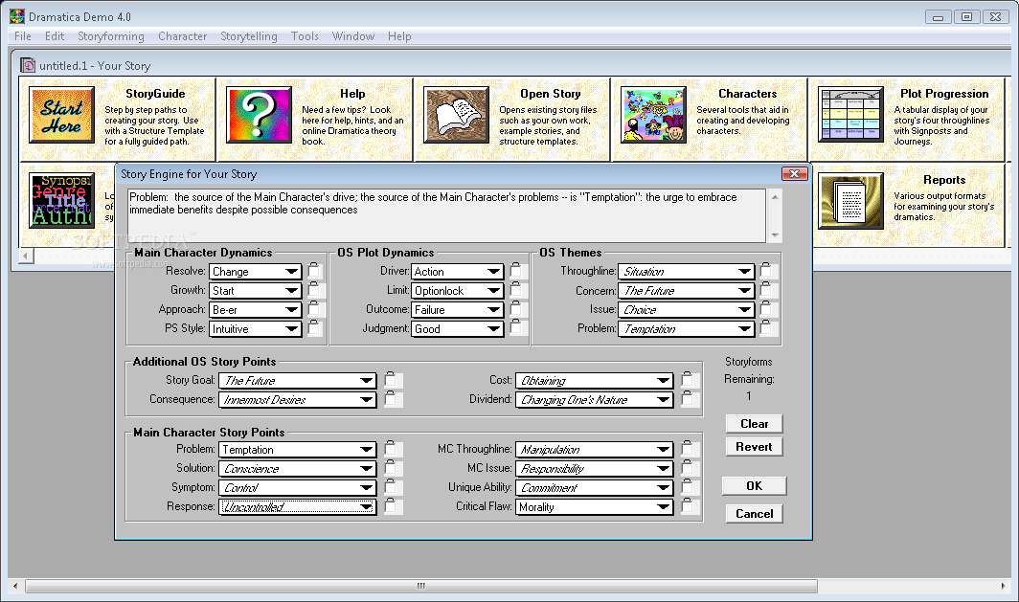Toggle the lock next to Outcome
The height and width of the screenshot is (602, 1019).
pyautogui.click(x=515, y=308)
